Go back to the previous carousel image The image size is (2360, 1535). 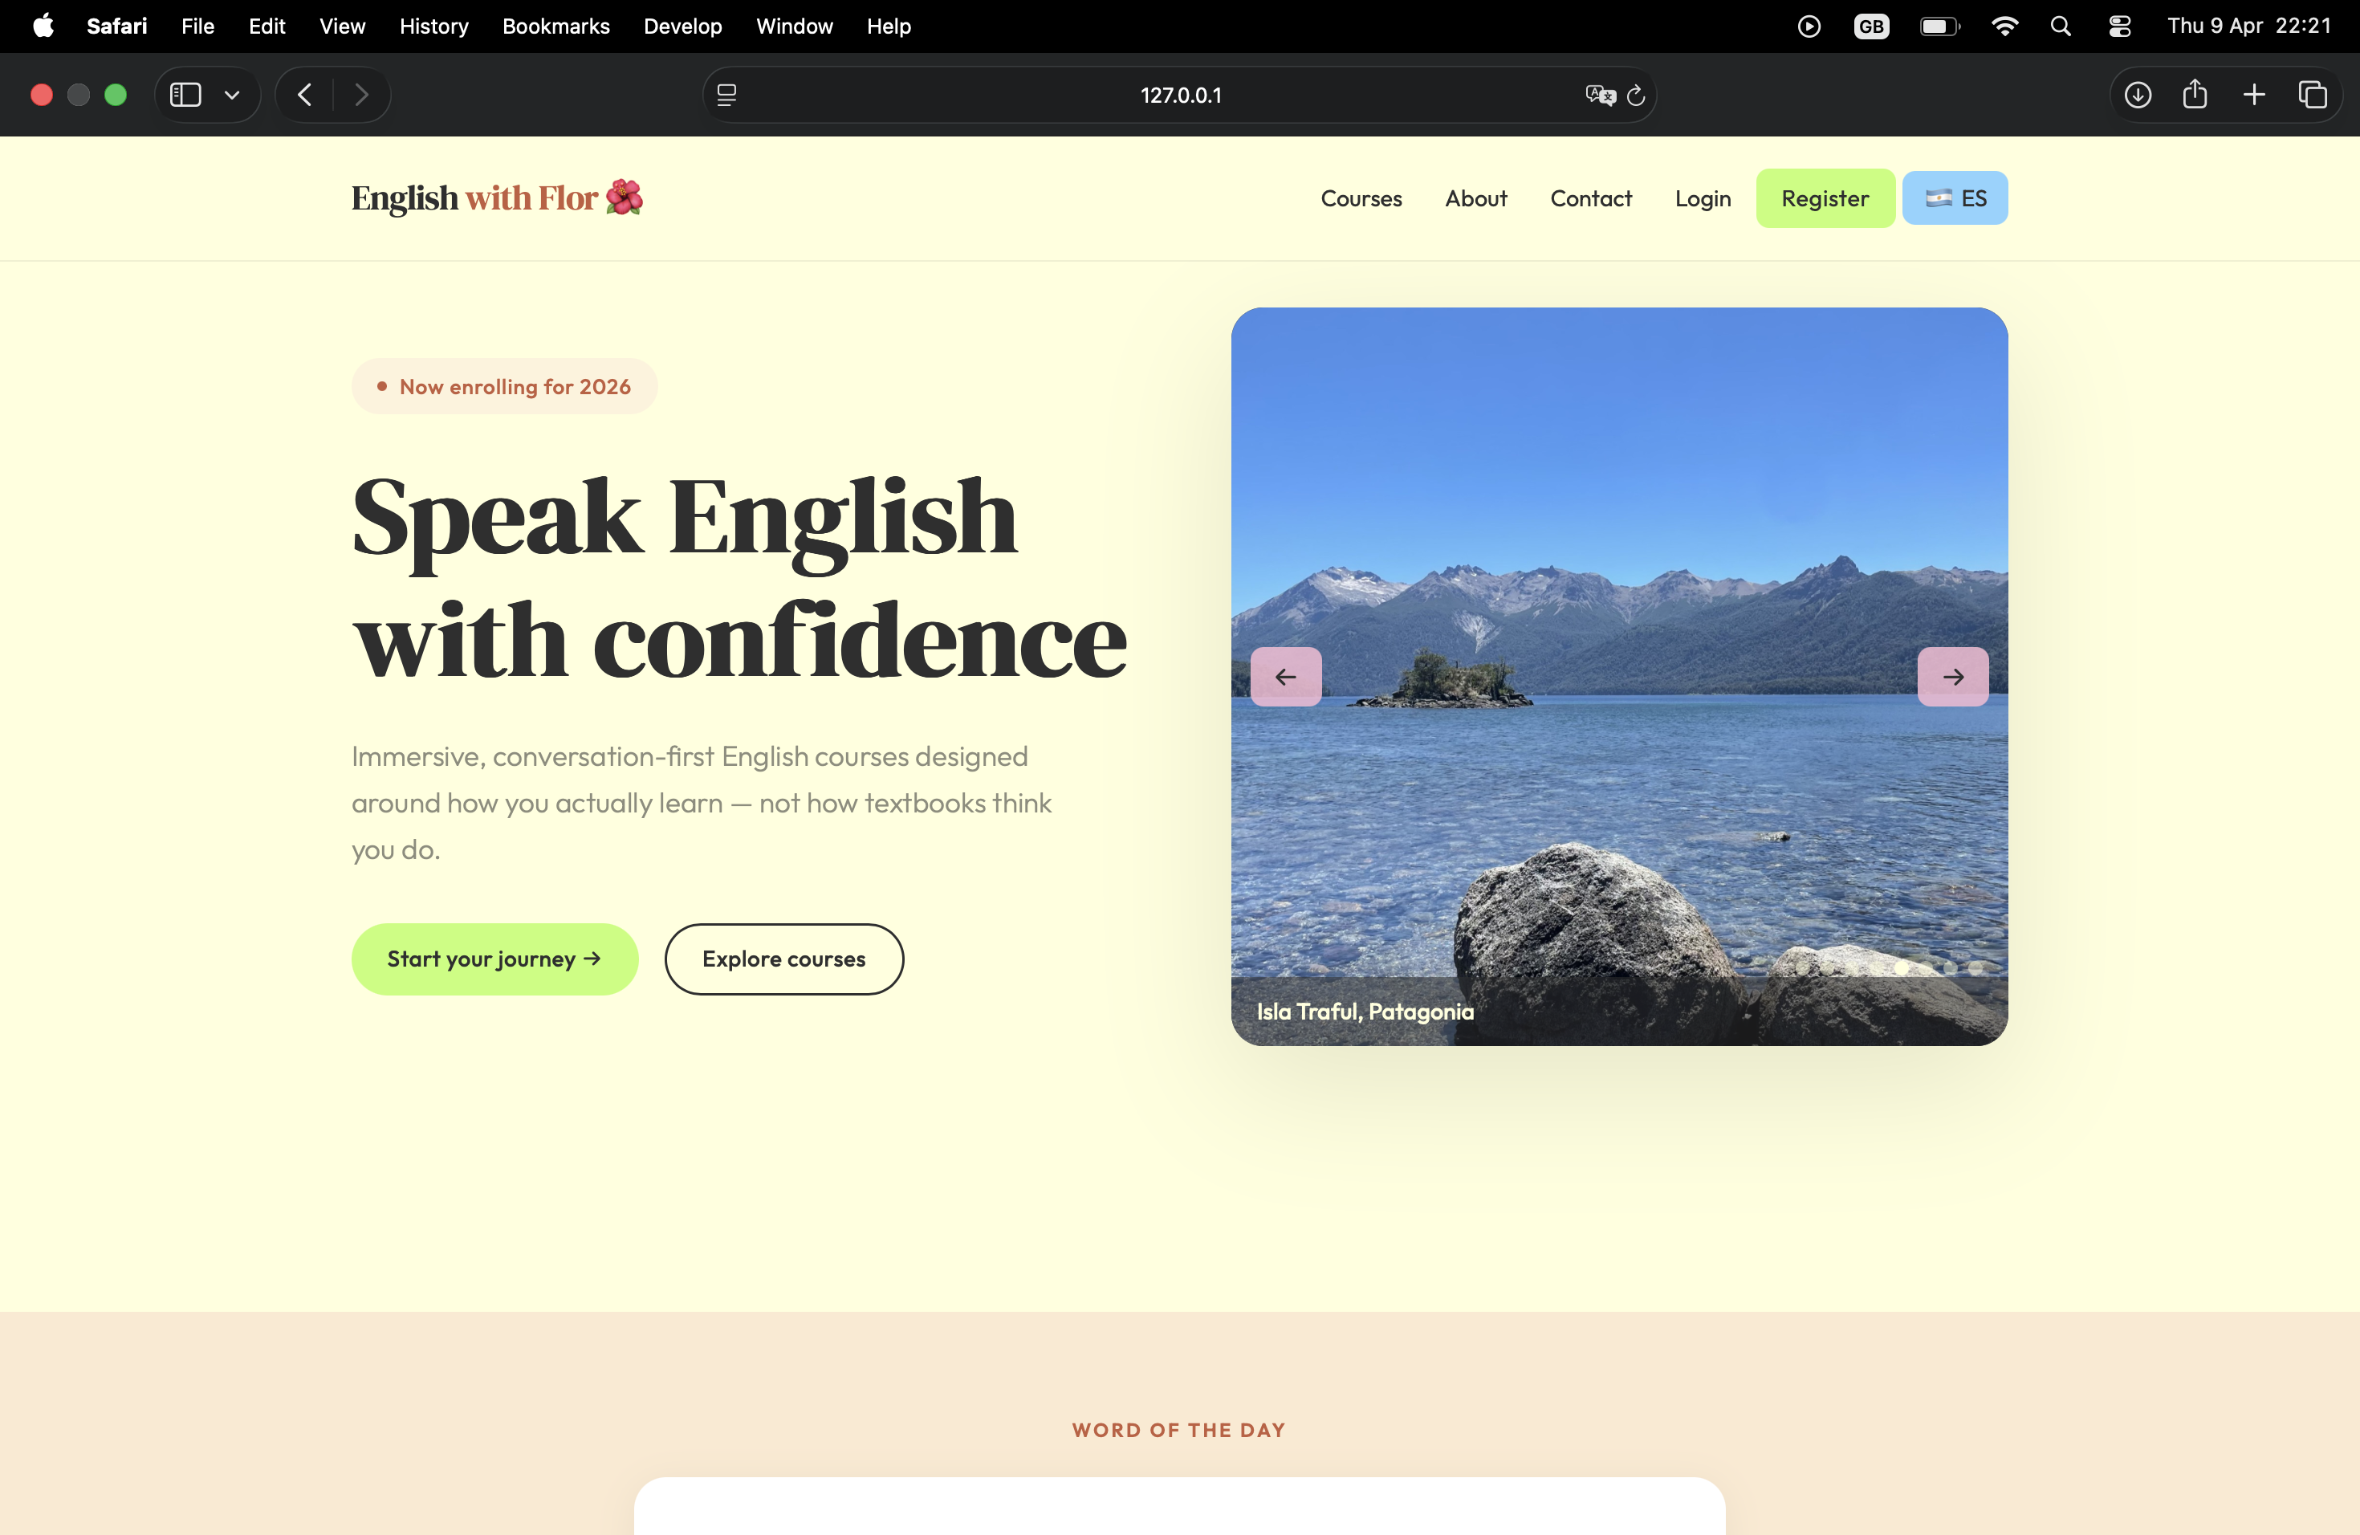click(x=1286, y=676)
